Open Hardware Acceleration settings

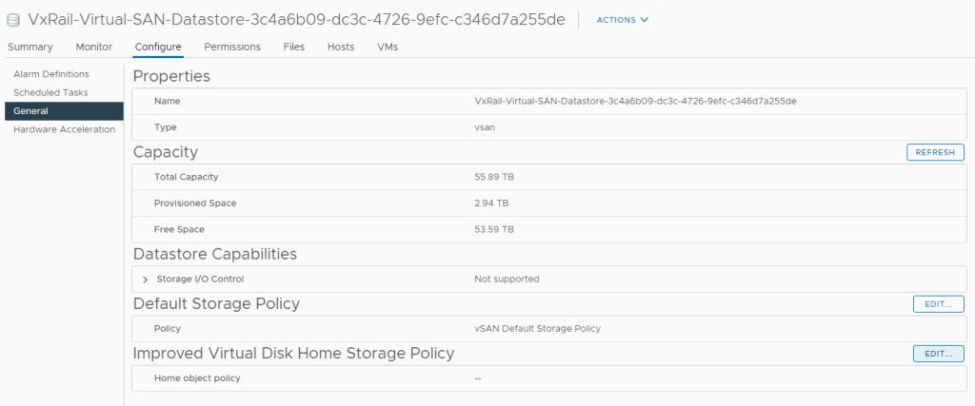click(x=64, y=129)
